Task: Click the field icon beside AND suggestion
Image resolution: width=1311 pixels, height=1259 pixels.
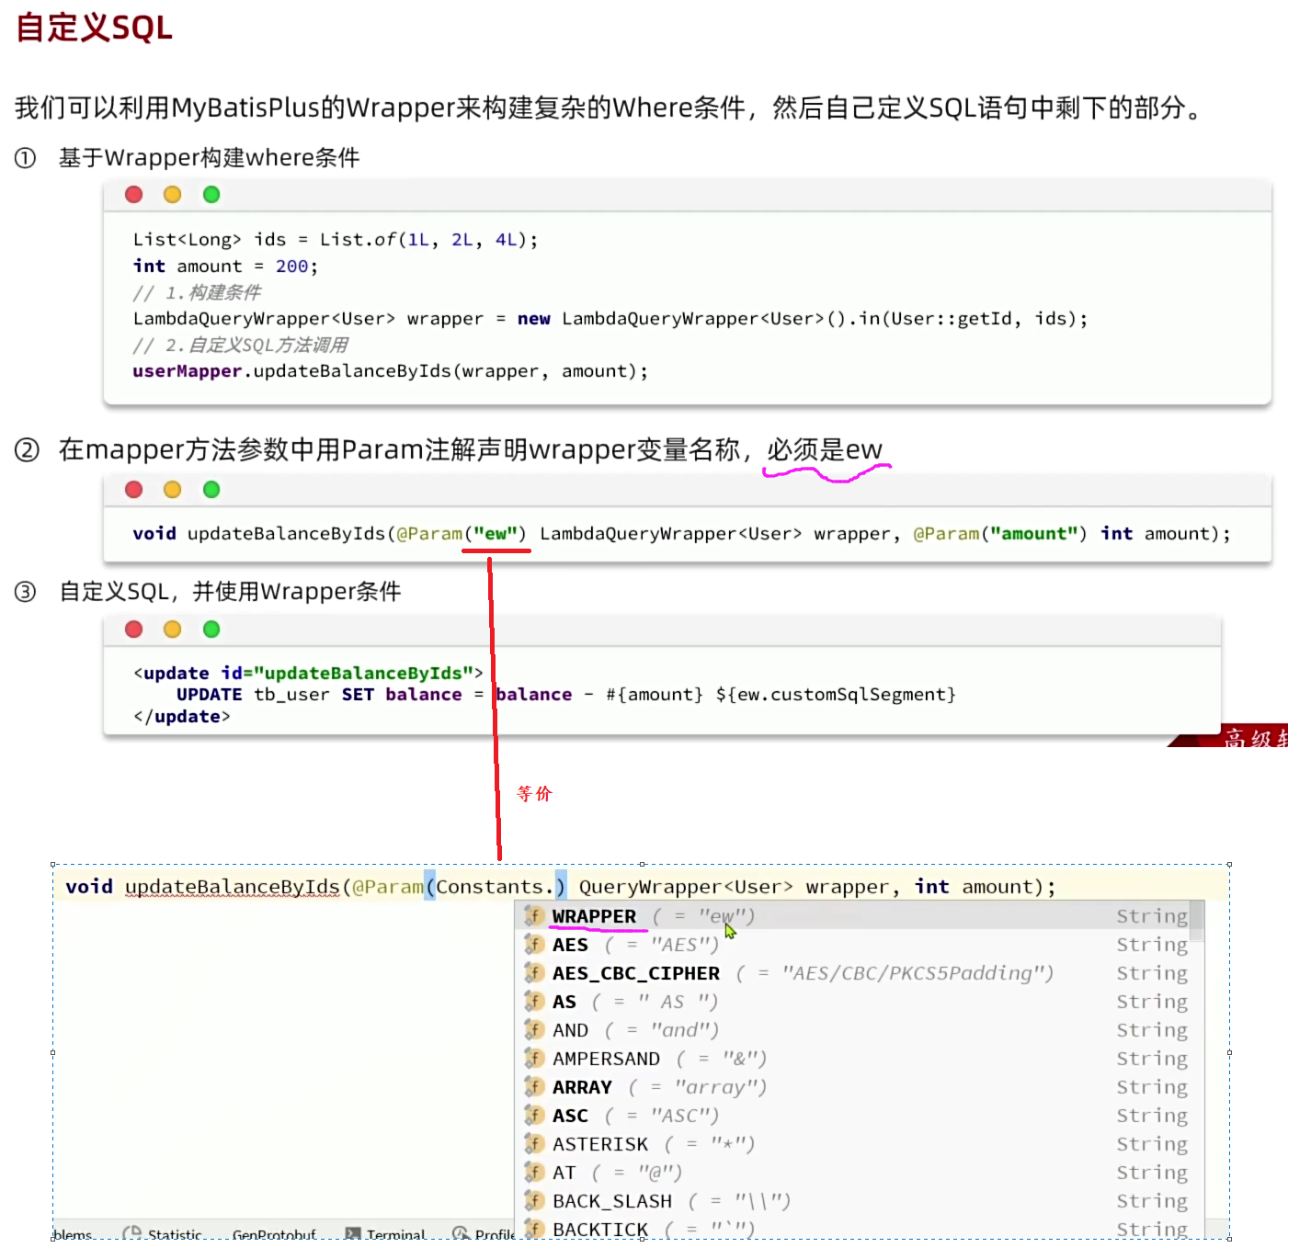Action: click(534, 1030)
